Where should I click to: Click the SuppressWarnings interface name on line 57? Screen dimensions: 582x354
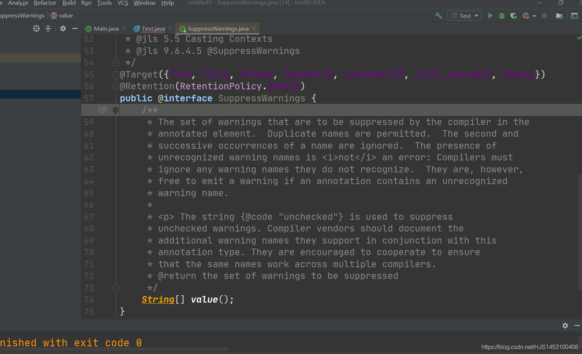pos(262,98)
